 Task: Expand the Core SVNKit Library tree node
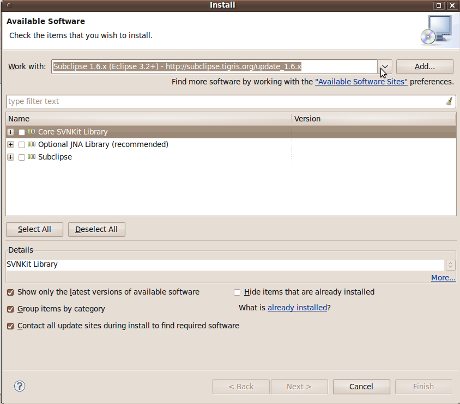click(10, 132)
